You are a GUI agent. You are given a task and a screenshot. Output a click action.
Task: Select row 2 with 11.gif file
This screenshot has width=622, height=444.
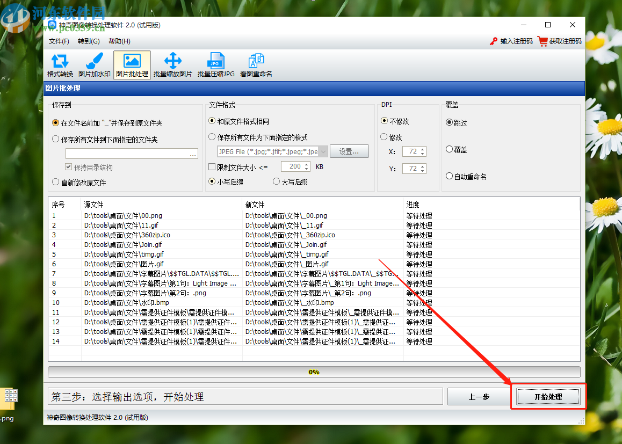point(314,225)
